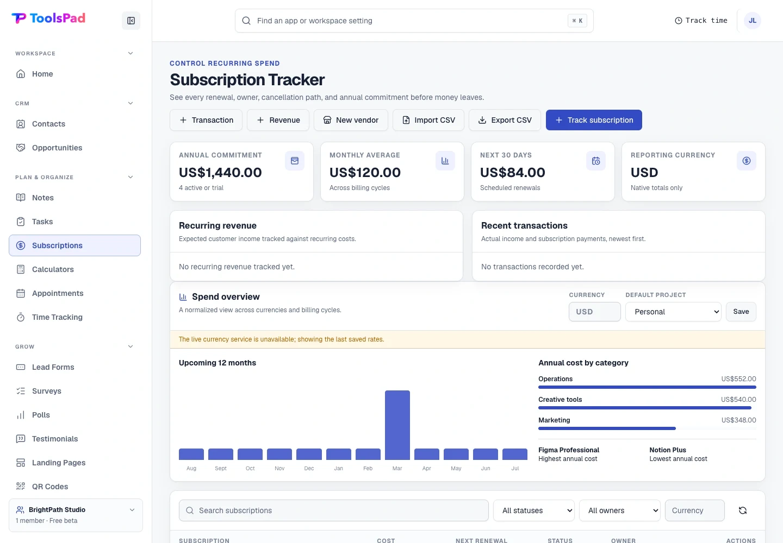The width and height of the screenshot is (783, 543).
Task: Add a Revenue entry button
Action: click(278, 120)
